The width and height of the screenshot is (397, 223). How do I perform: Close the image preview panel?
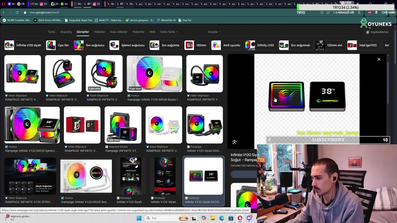[x=379, y=59]
